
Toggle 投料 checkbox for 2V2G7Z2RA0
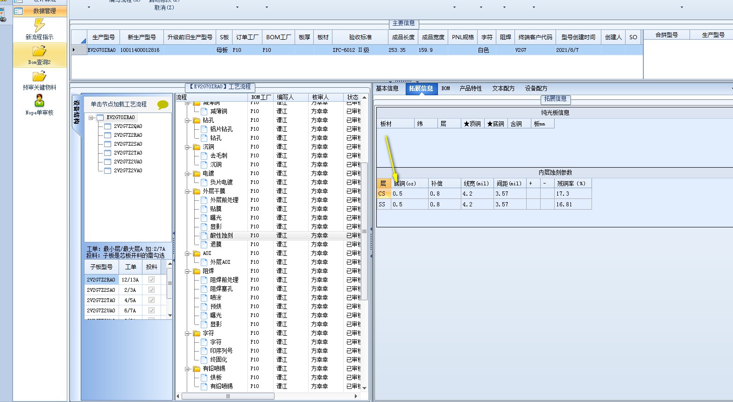(x=151, y=280)
